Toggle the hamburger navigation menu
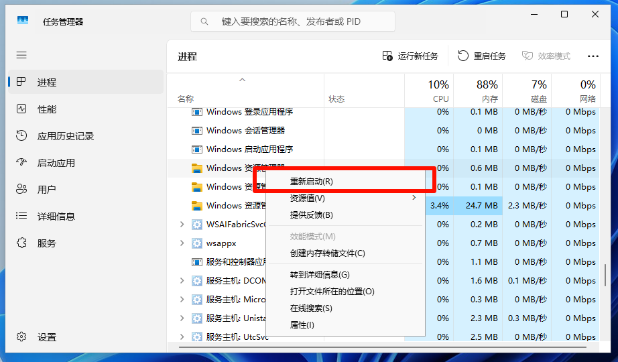Screen dimensions: 618x362 [x=21, y=55]
